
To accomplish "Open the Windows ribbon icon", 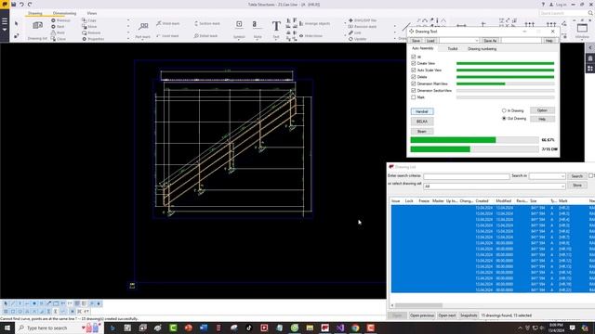I will pos(582,28).
